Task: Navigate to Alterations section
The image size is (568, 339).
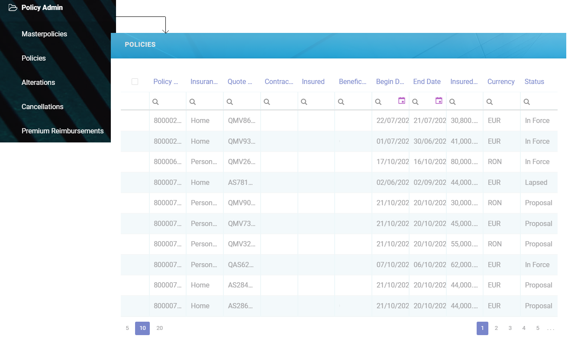Action: (38, 82)
